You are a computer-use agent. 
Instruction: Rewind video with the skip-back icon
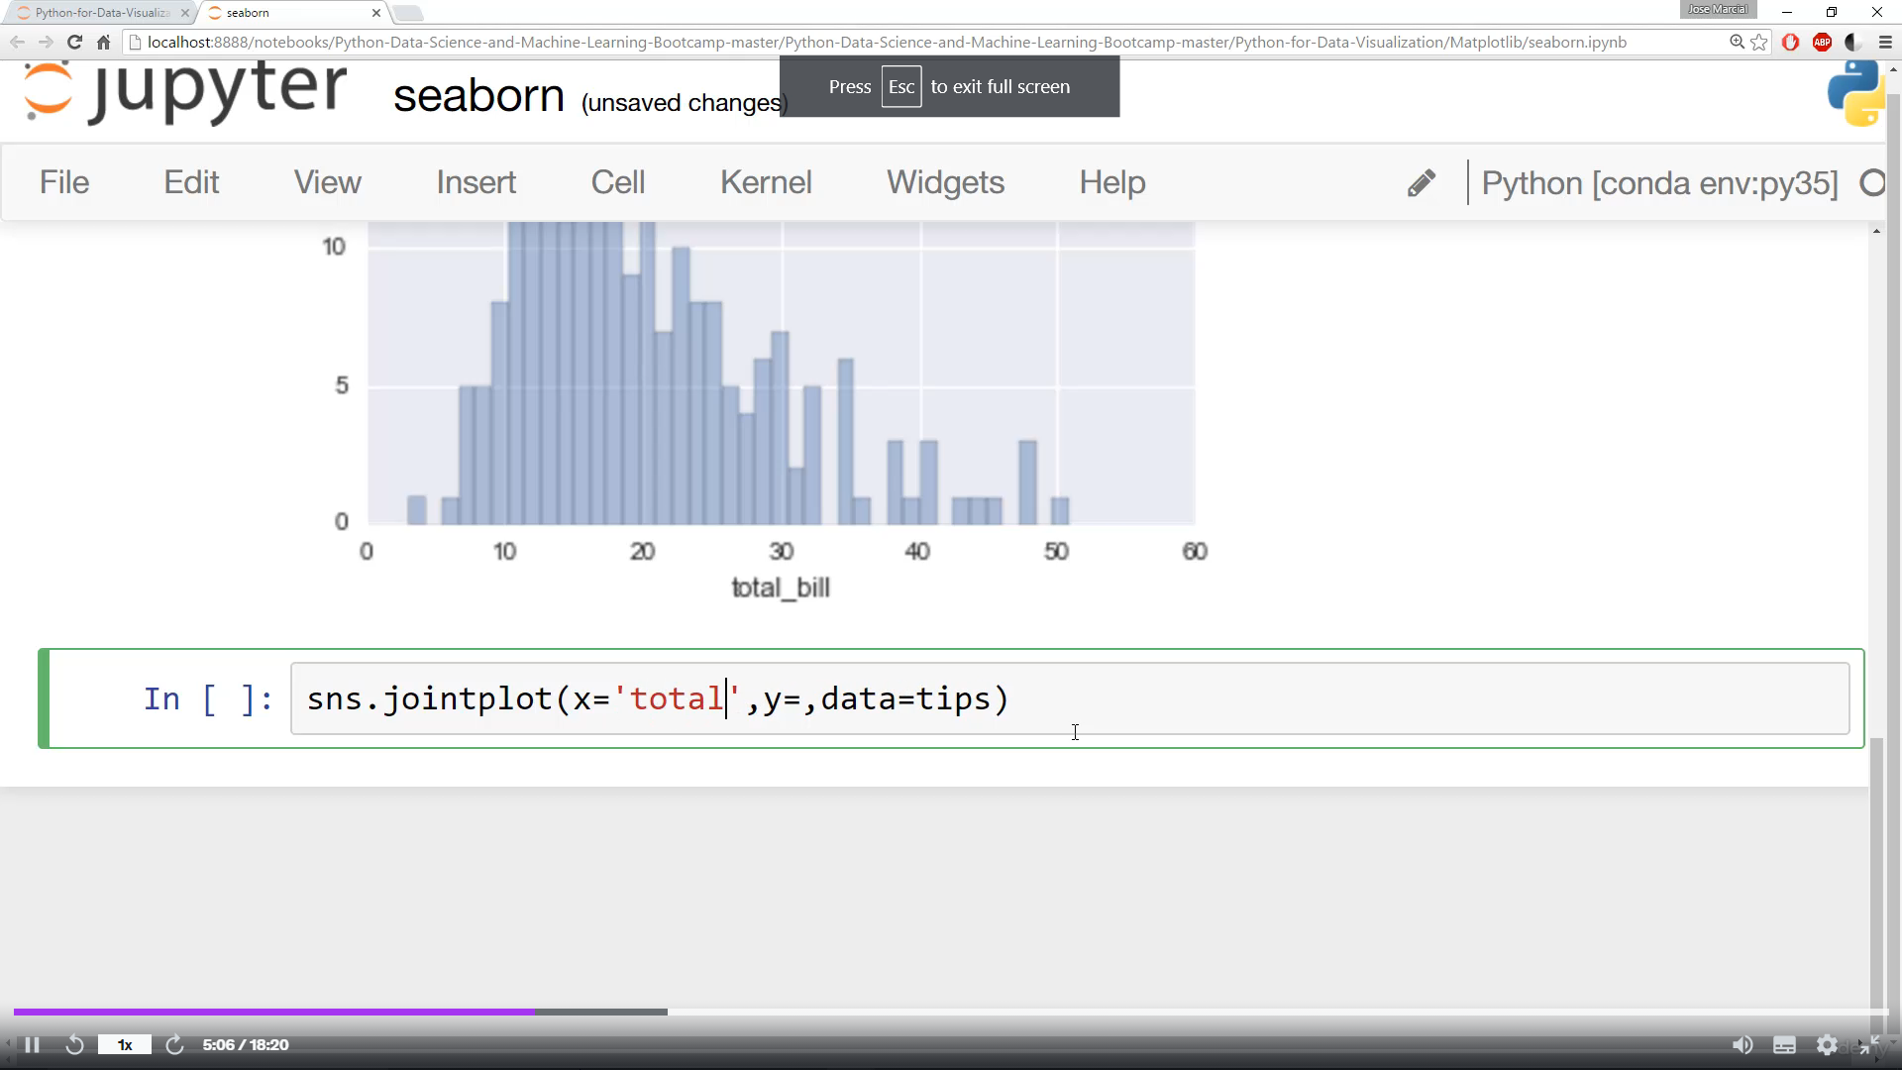click(x=74, y=1045)
